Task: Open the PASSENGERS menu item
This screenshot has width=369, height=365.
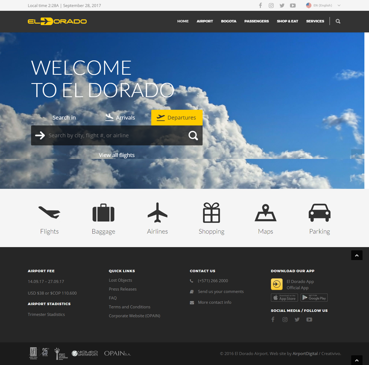Action: click(x=257, y=21)
